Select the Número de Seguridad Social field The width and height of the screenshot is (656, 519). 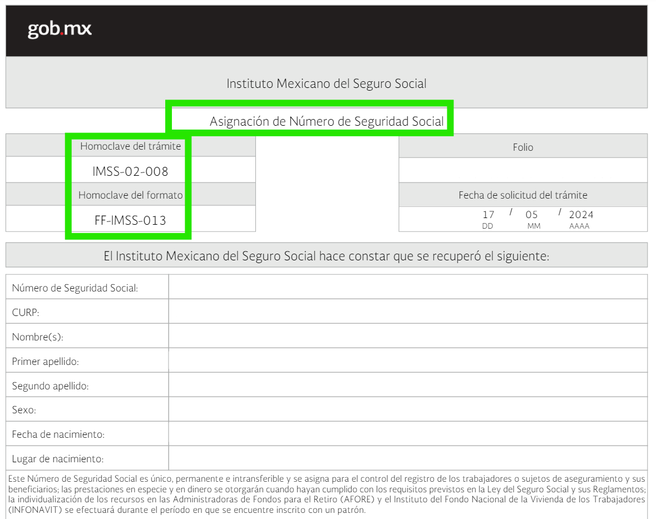click(x=408, y=287)
